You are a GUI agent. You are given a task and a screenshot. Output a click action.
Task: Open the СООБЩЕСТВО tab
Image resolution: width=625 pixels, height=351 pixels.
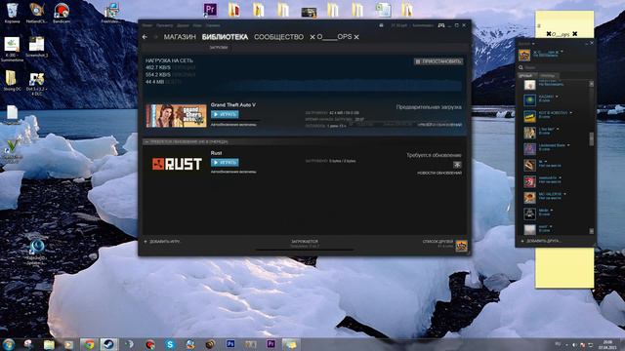pyautogui.click(x=278, y=37)
